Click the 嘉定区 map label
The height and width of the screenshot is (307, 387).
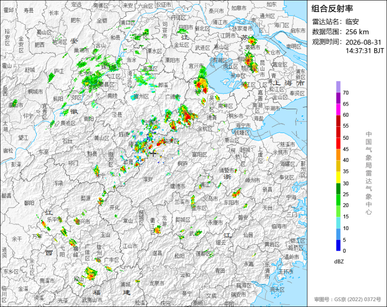pos(280,65)
